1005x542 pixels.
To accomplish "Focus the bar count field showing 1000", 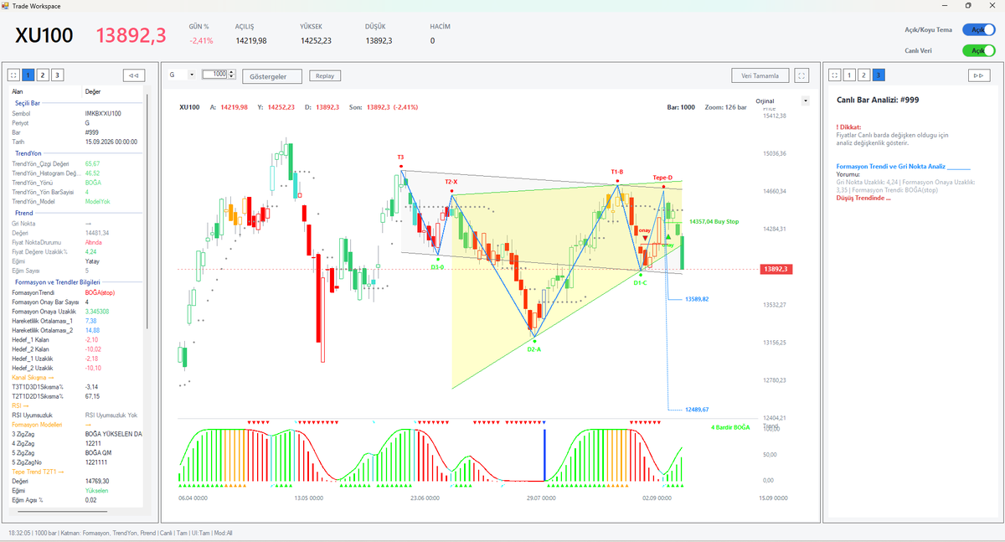I will pos(214,75).
